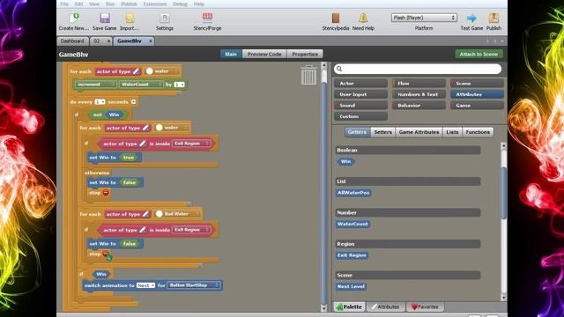Open the View menu
Image resolution: width=564 pixels, height=317 pixels.
click(x=94, y=4)
